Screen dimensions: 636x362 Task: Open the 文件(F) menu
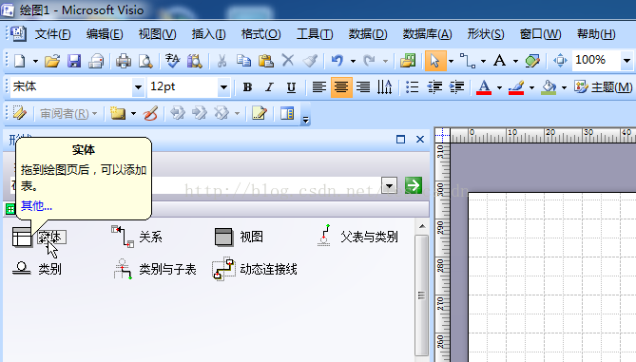coord(52,34)
